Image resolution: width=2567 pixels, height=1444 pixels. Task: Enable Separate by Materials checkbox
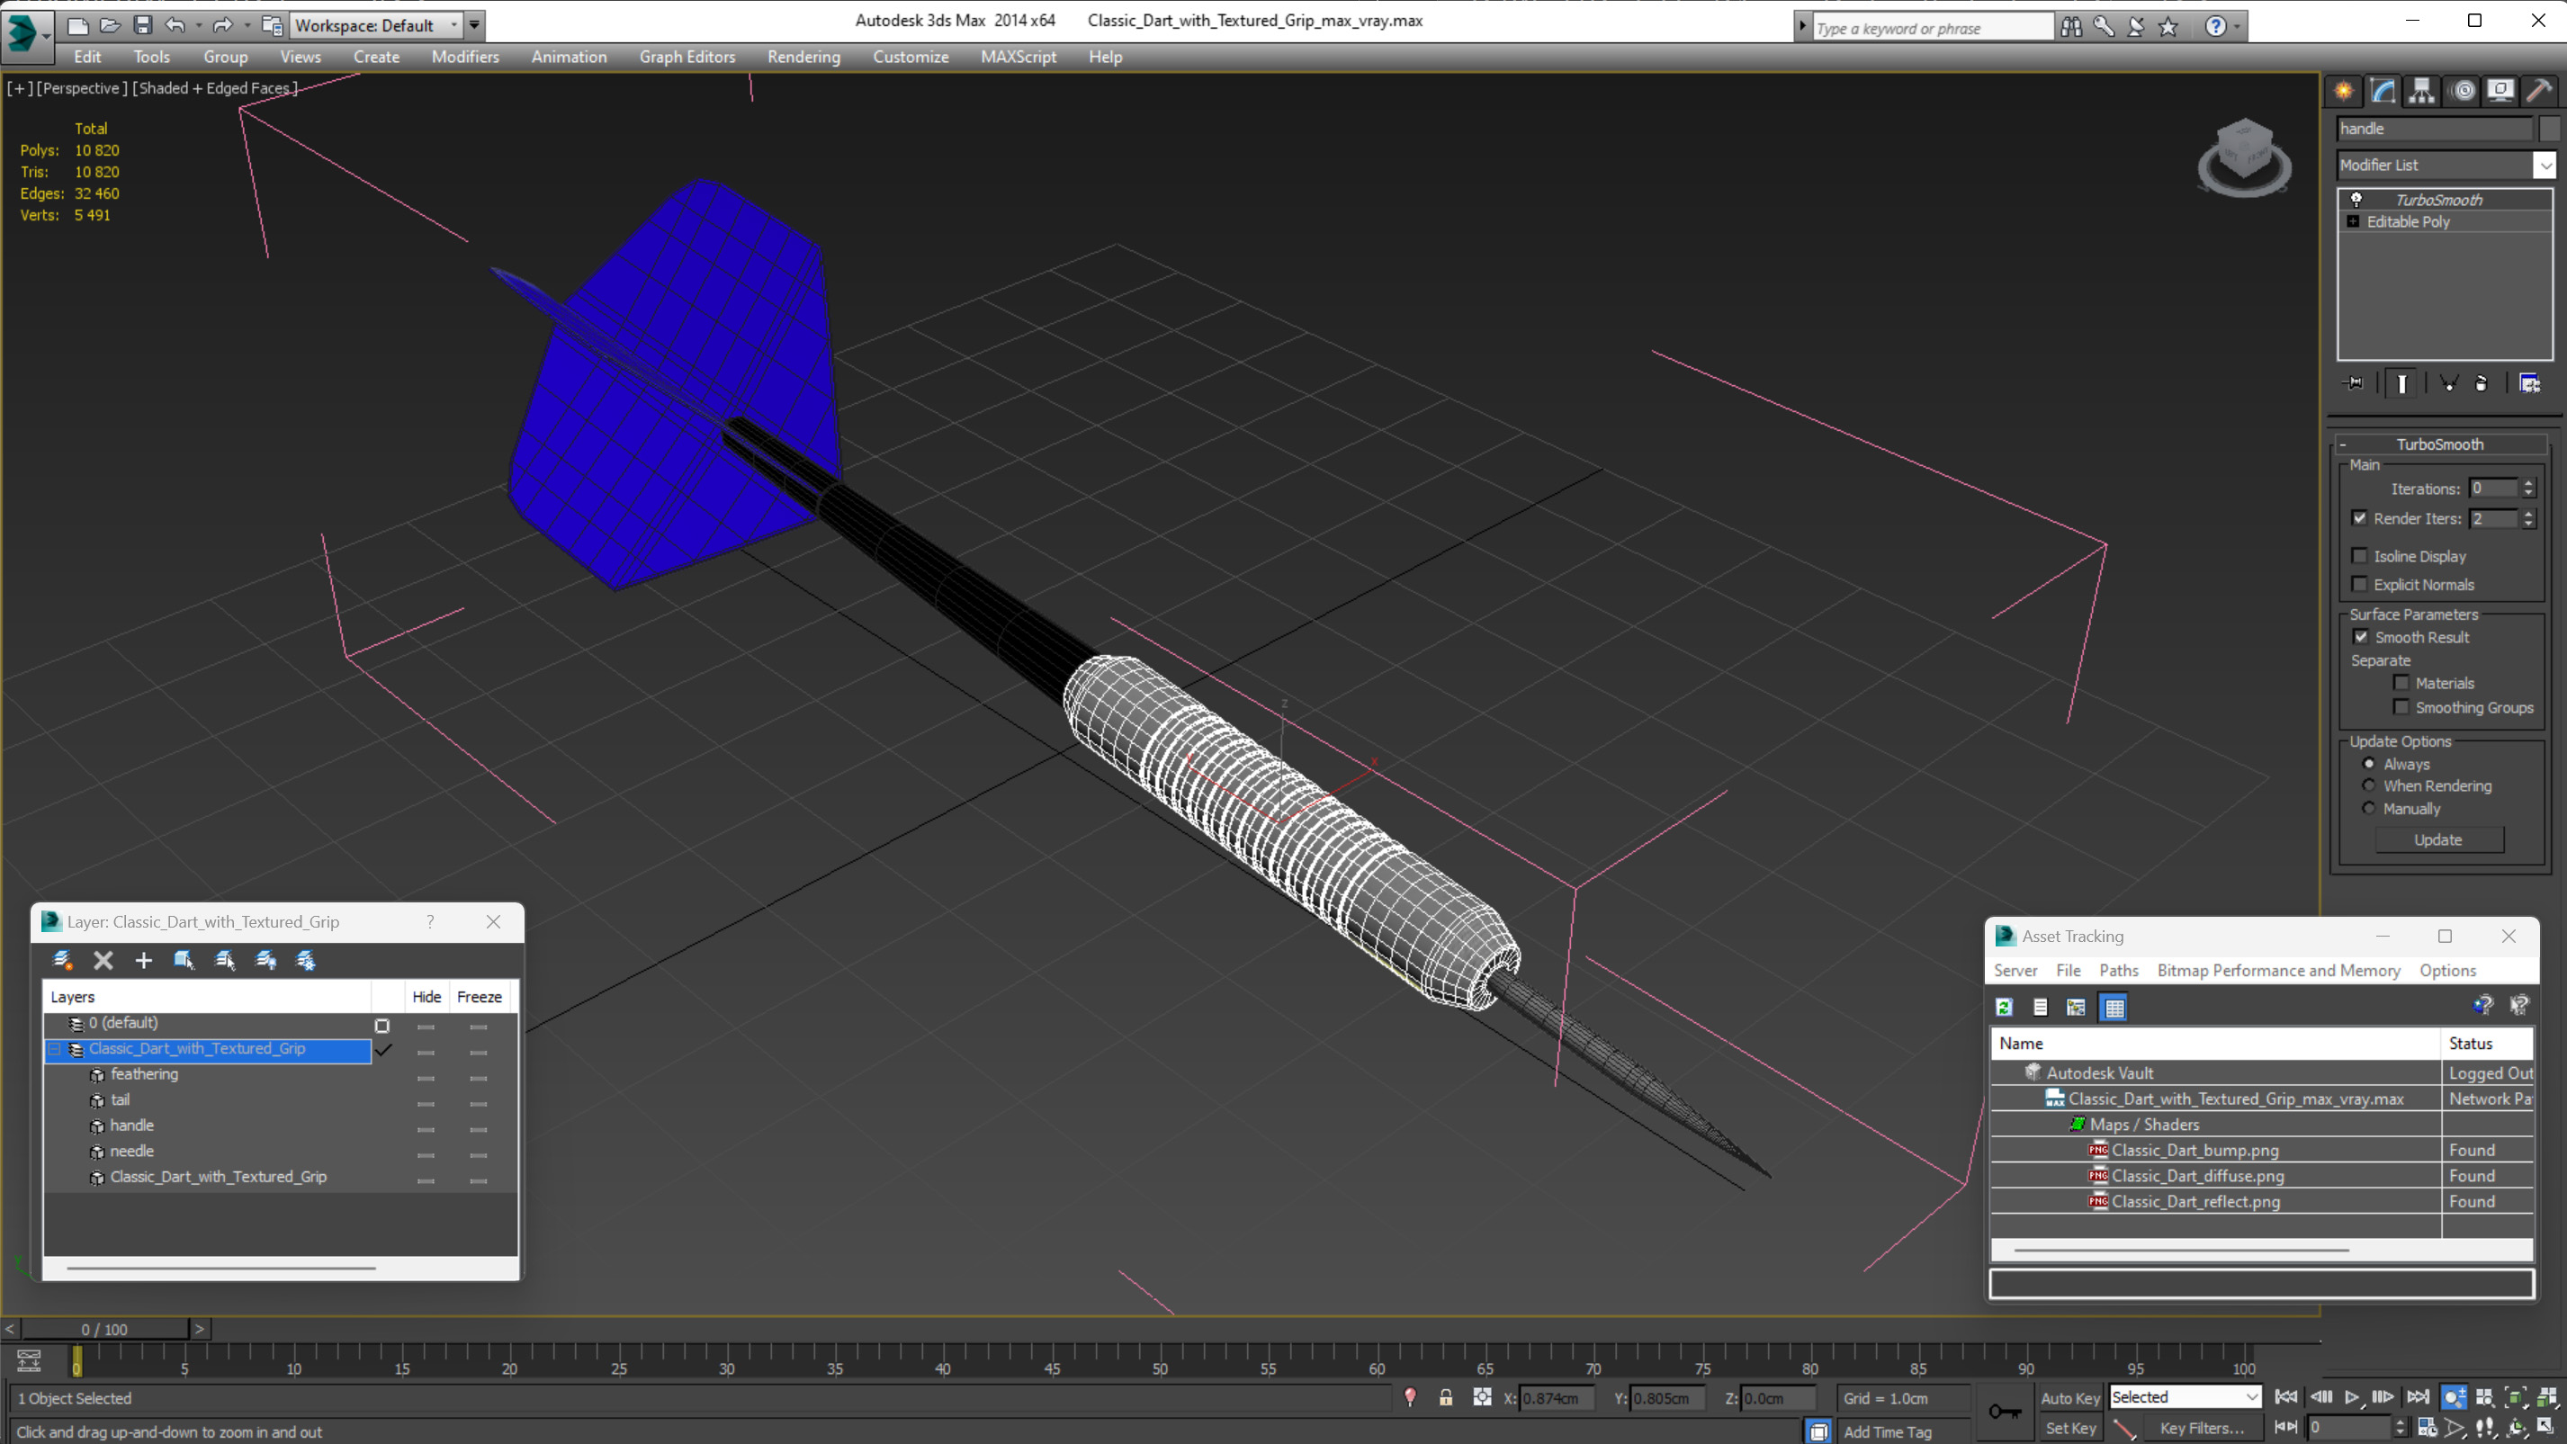pyautogui.click(x=2401, y=683)
